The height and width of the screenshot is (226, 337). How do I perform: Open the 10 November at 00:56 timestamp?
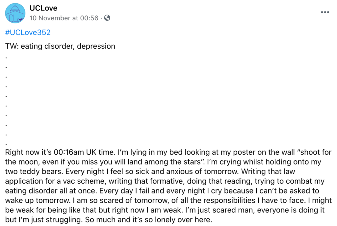click(64, 18)
